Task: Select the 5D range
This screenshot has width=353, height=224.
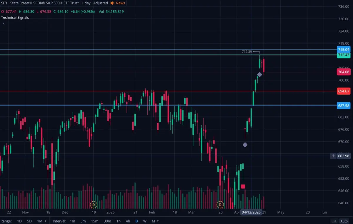Action: [29, 221]
